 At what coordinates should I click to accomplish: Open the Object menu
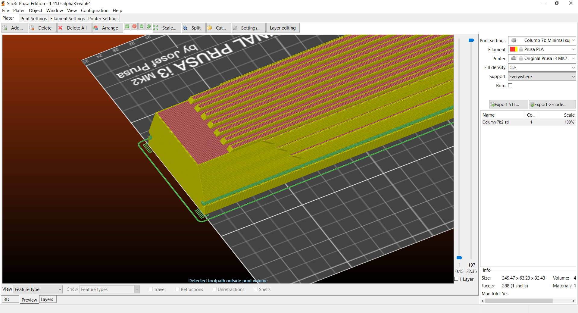coord(36,11)
